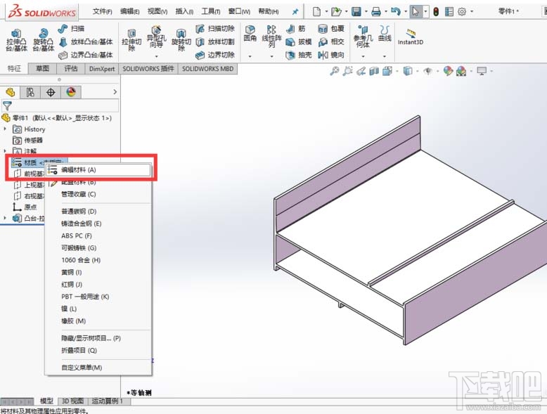
Task: Open dropdown under Fillet (圆角) tool
Action: (x=250, y=56)
